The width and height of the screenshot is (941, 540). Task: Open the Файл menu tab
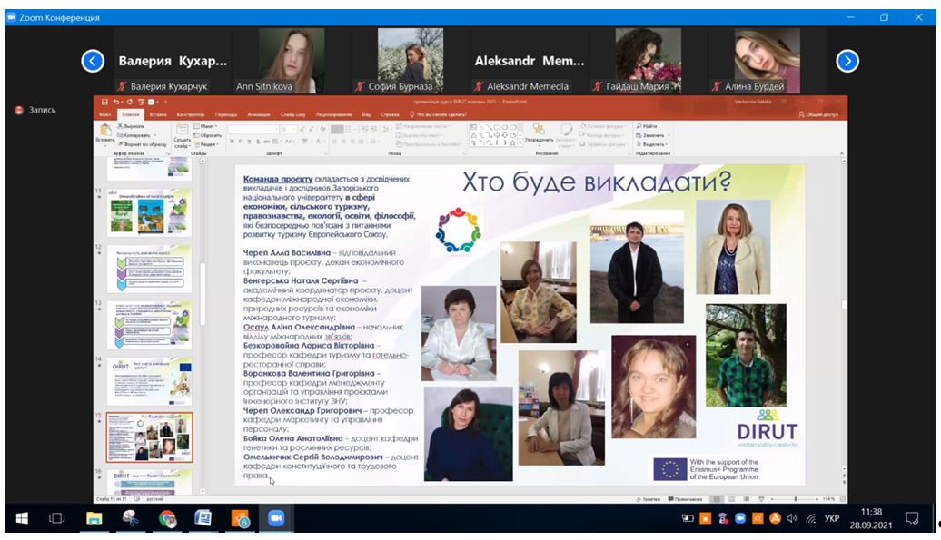click(105, 115)
